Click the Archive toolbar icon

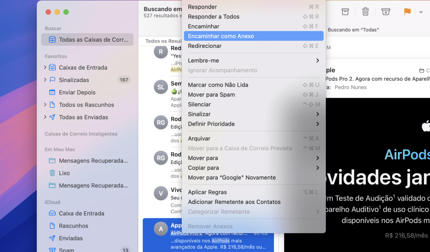(x=345, y=11)
